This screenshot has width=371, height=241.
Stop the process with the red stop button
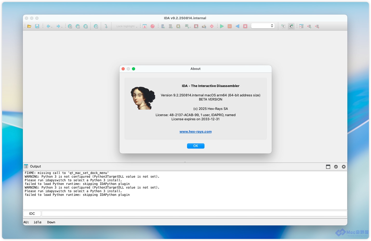pyautogui.click(x=245, y=26)
